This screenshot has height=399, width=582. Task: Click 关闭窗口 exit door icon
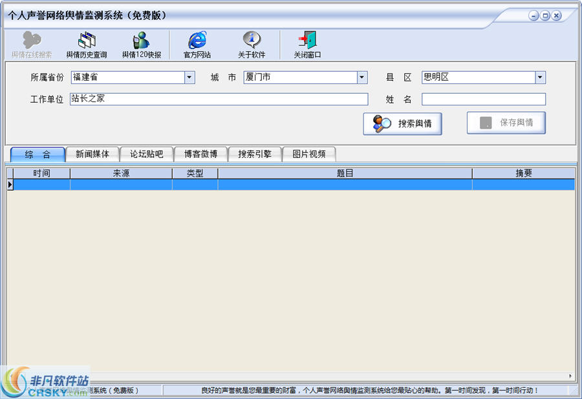point(307,45)
